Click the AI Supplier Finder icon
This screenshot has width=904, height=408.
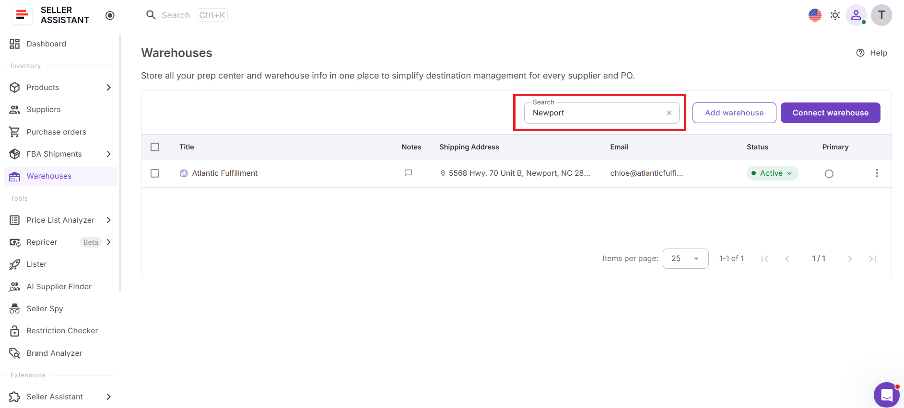coord(15,286)
